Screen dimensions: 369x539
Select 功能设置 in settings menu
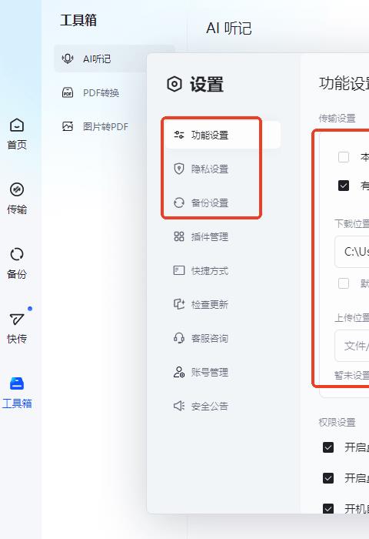[222, 135]
